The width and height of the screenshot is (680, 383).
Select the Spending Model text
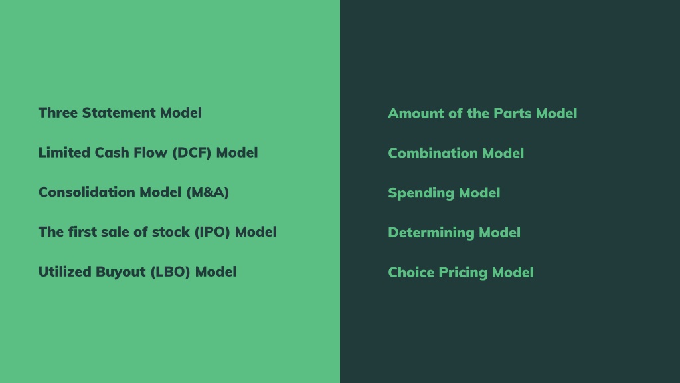(x=444, y=193)
